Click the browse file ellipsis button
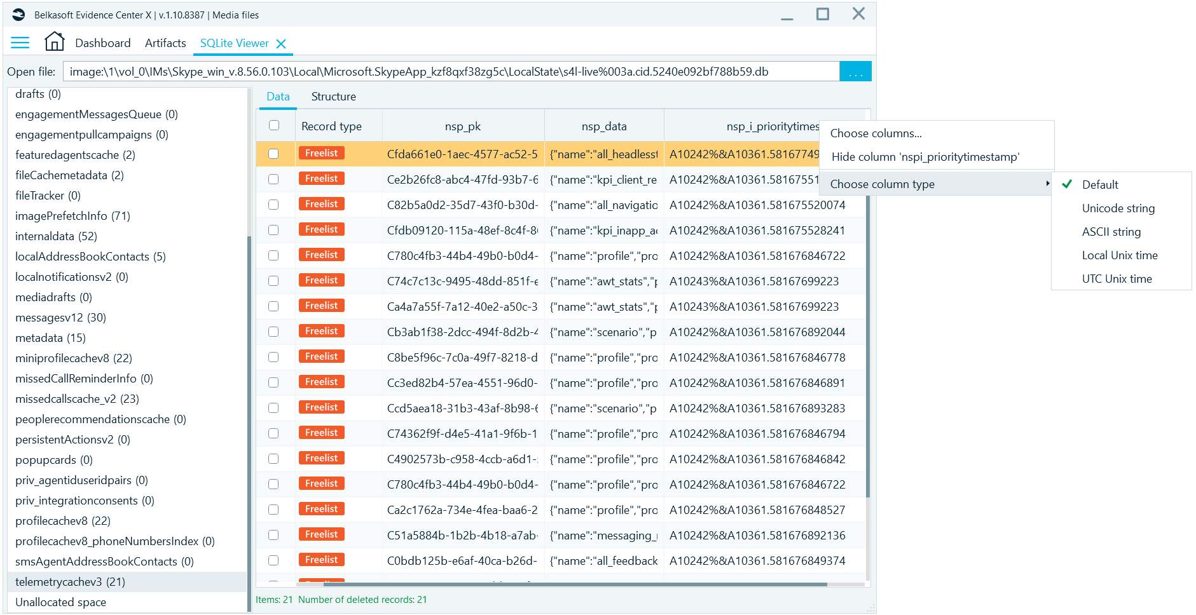Viewport: 1196px width, 615px height. tap(855, 71)
